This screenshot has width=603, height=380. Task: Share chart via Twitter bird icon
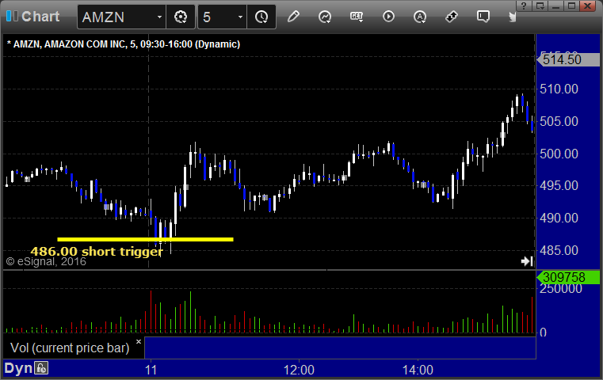pyautogui.click(x=513, y=17)
